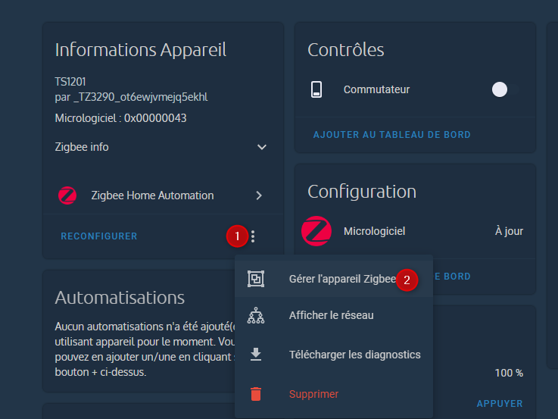Select Afficher le réseau menu entry
Screen dimensions: 558x419
334,315
